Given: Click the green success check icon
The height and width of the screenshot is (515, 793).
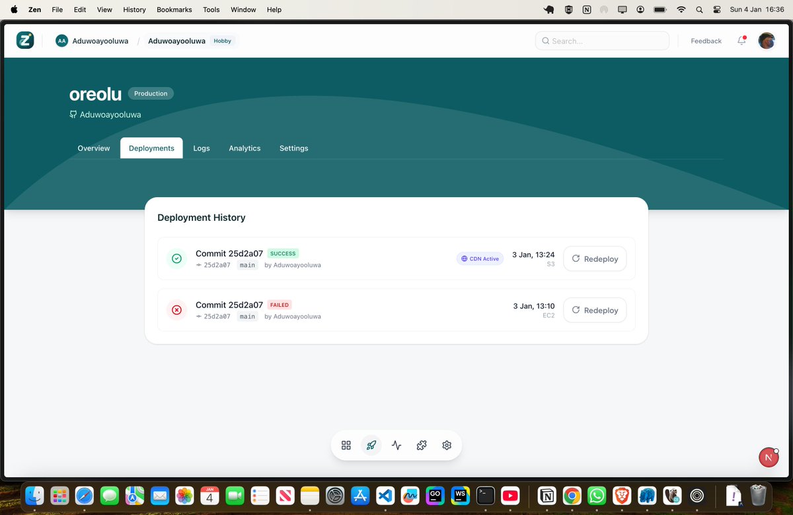Looking at the screenshot, I should click(176, 258).
